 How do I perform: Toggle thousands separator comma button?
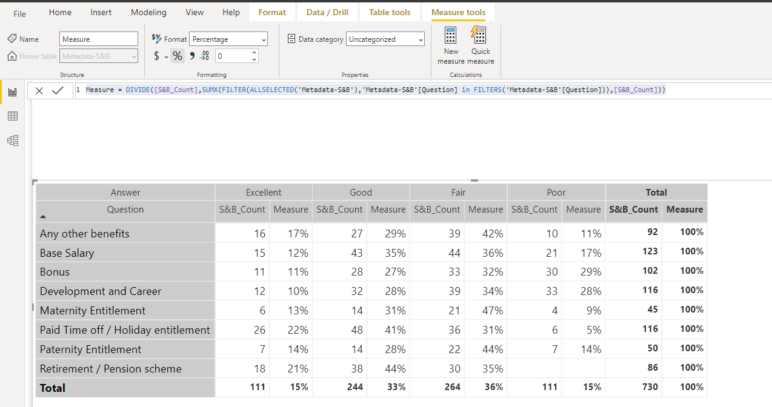click(x=192, y=56)
